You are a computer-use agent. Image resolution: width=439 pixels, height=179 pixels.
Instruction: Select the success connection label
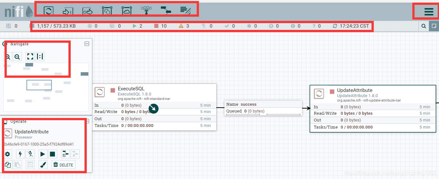pos(248,104)
